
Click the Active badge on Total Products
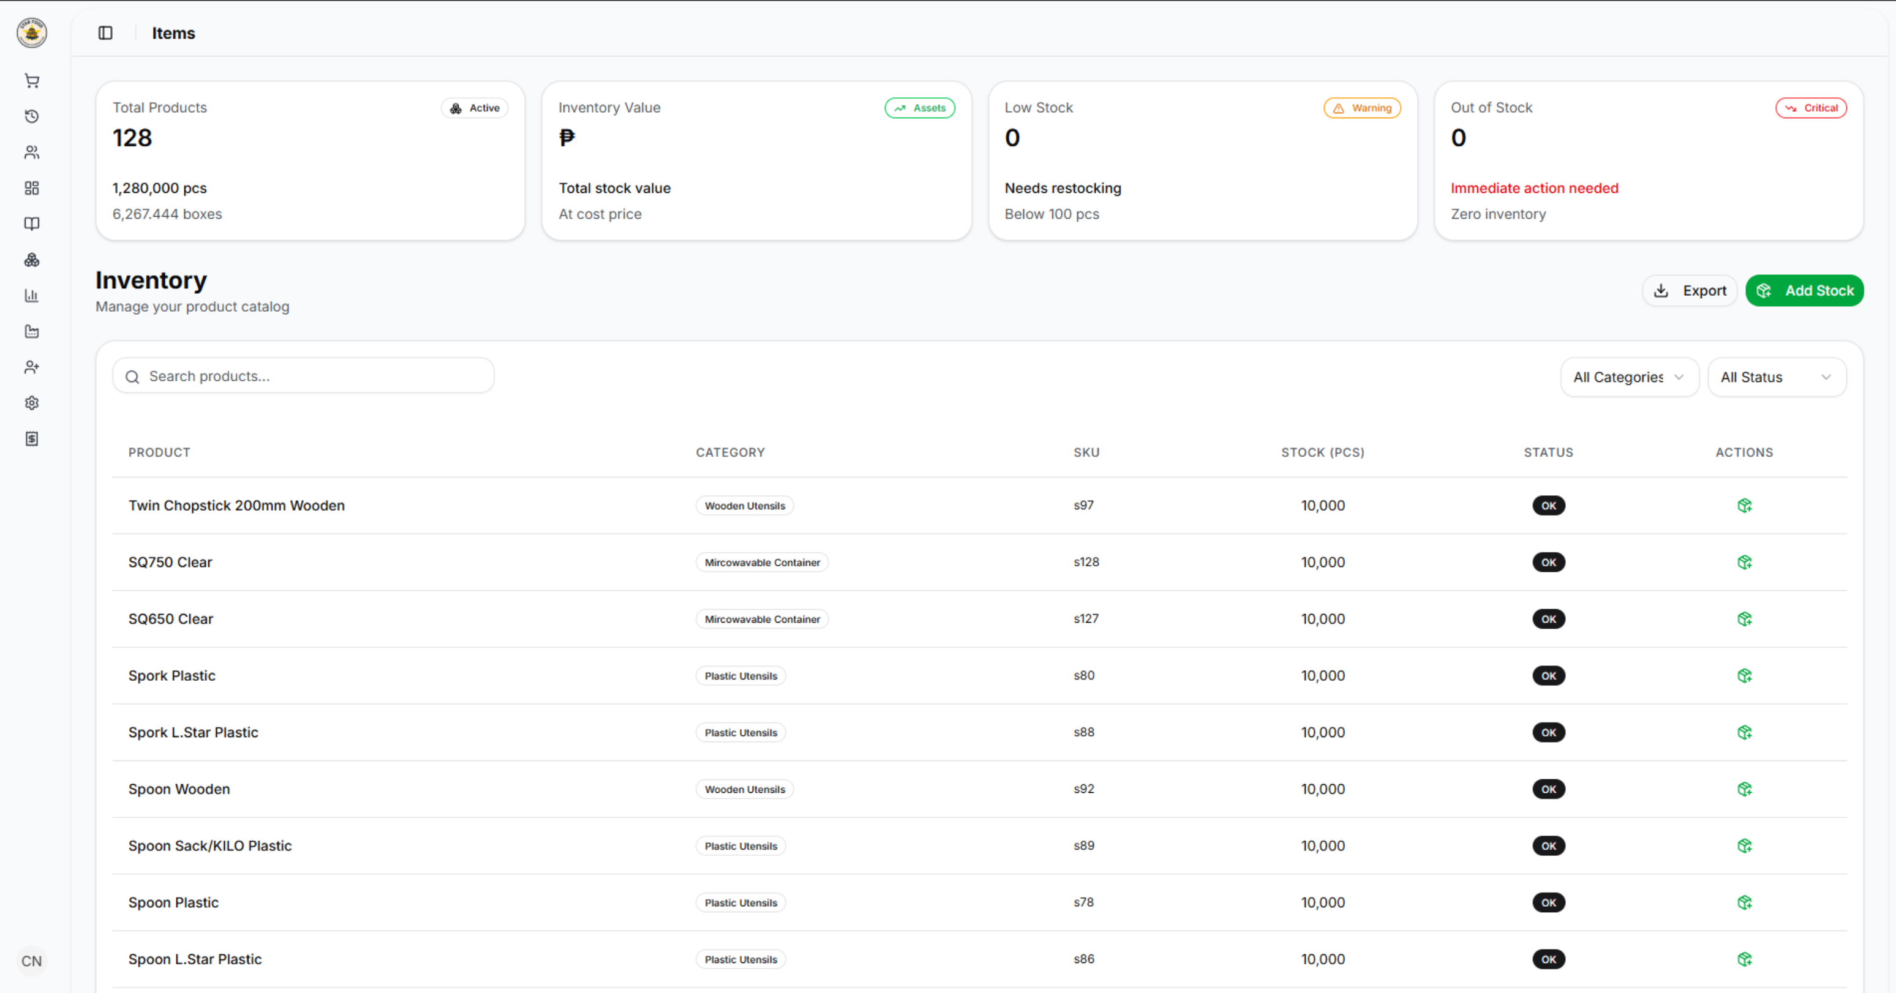click(x=475, y=108)
